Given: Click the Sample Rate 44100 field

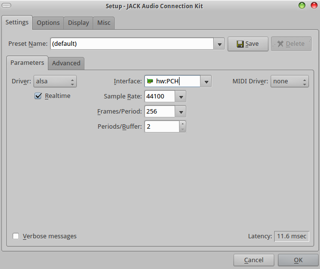Looking at the screenshot, I should (160, 96).
